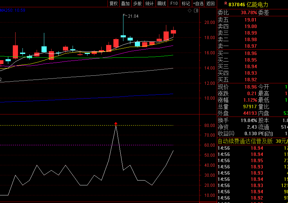Click the stock name 亿能电力
Image resolution: width=288 pixels, height=203 pixels.
258,4
